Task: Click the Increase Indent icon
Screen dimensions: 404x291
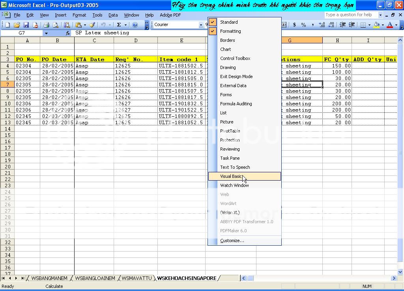Action: click(352, 25)
